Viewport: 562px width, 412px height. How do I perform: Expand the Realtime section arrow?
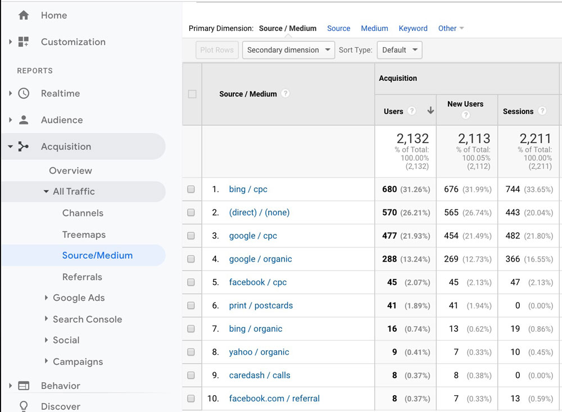pyautogui.click(x=10, y=93)
